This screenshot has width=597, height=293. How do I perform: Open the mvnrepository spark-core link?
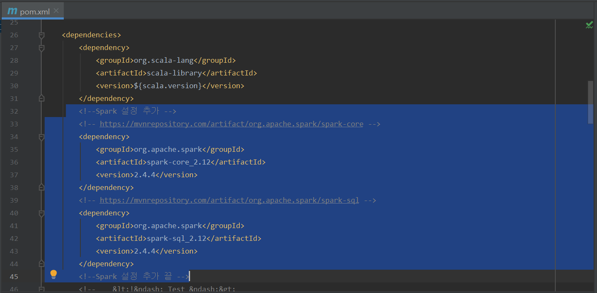click(x=231, y=124)
